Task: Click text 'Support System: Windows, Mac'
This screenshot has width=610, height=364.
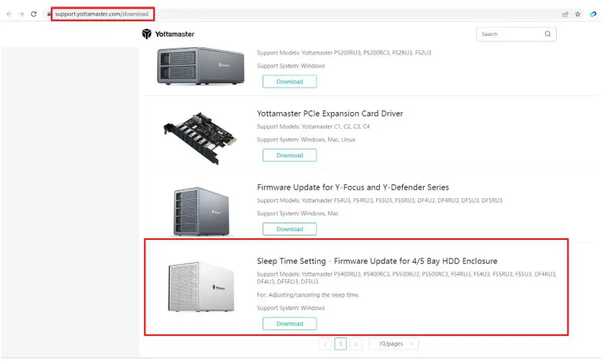Action: pos(298,214)
